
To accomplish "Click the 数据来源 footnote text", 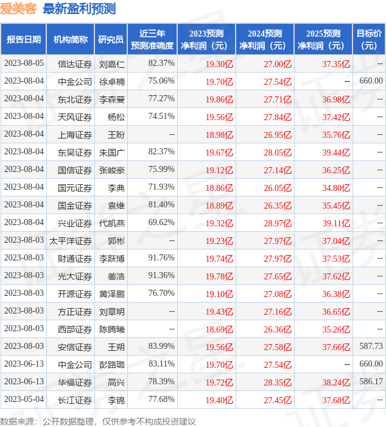I will pyautogui.click(x=98, y=422).
